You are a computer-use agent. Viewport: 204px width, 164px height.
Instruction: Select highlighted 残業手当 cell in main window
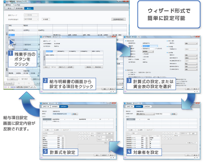pyautogui.click(x=12, y=35)
